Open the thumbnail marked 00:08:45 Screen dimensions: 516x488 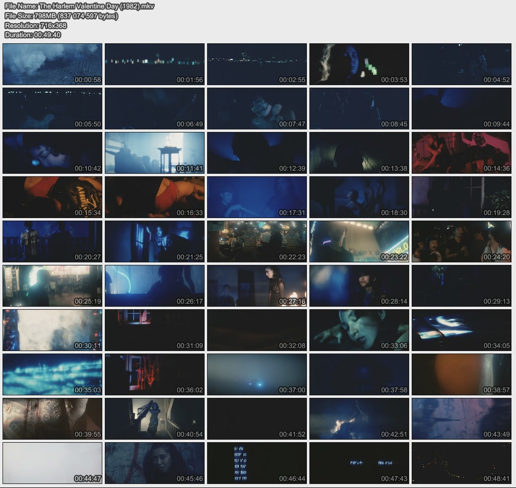click(359, 108)
